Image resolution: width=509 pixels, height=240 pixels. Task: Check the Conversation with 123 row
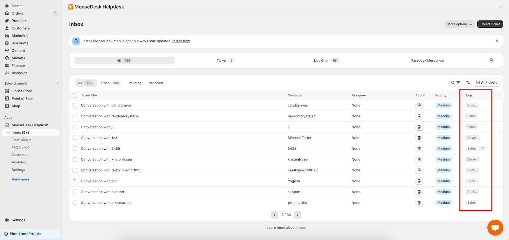click(x=75, y=138)
